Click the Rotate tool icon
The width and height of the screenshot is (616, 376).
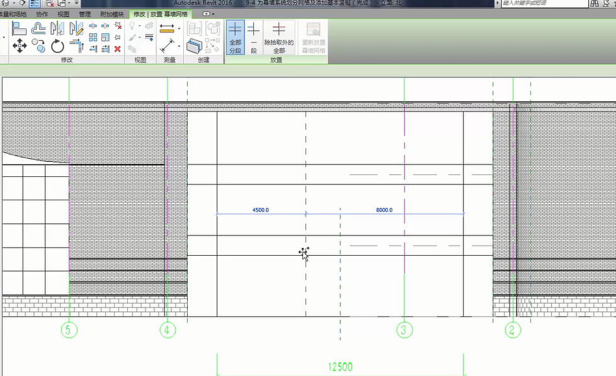pos(58,45)
